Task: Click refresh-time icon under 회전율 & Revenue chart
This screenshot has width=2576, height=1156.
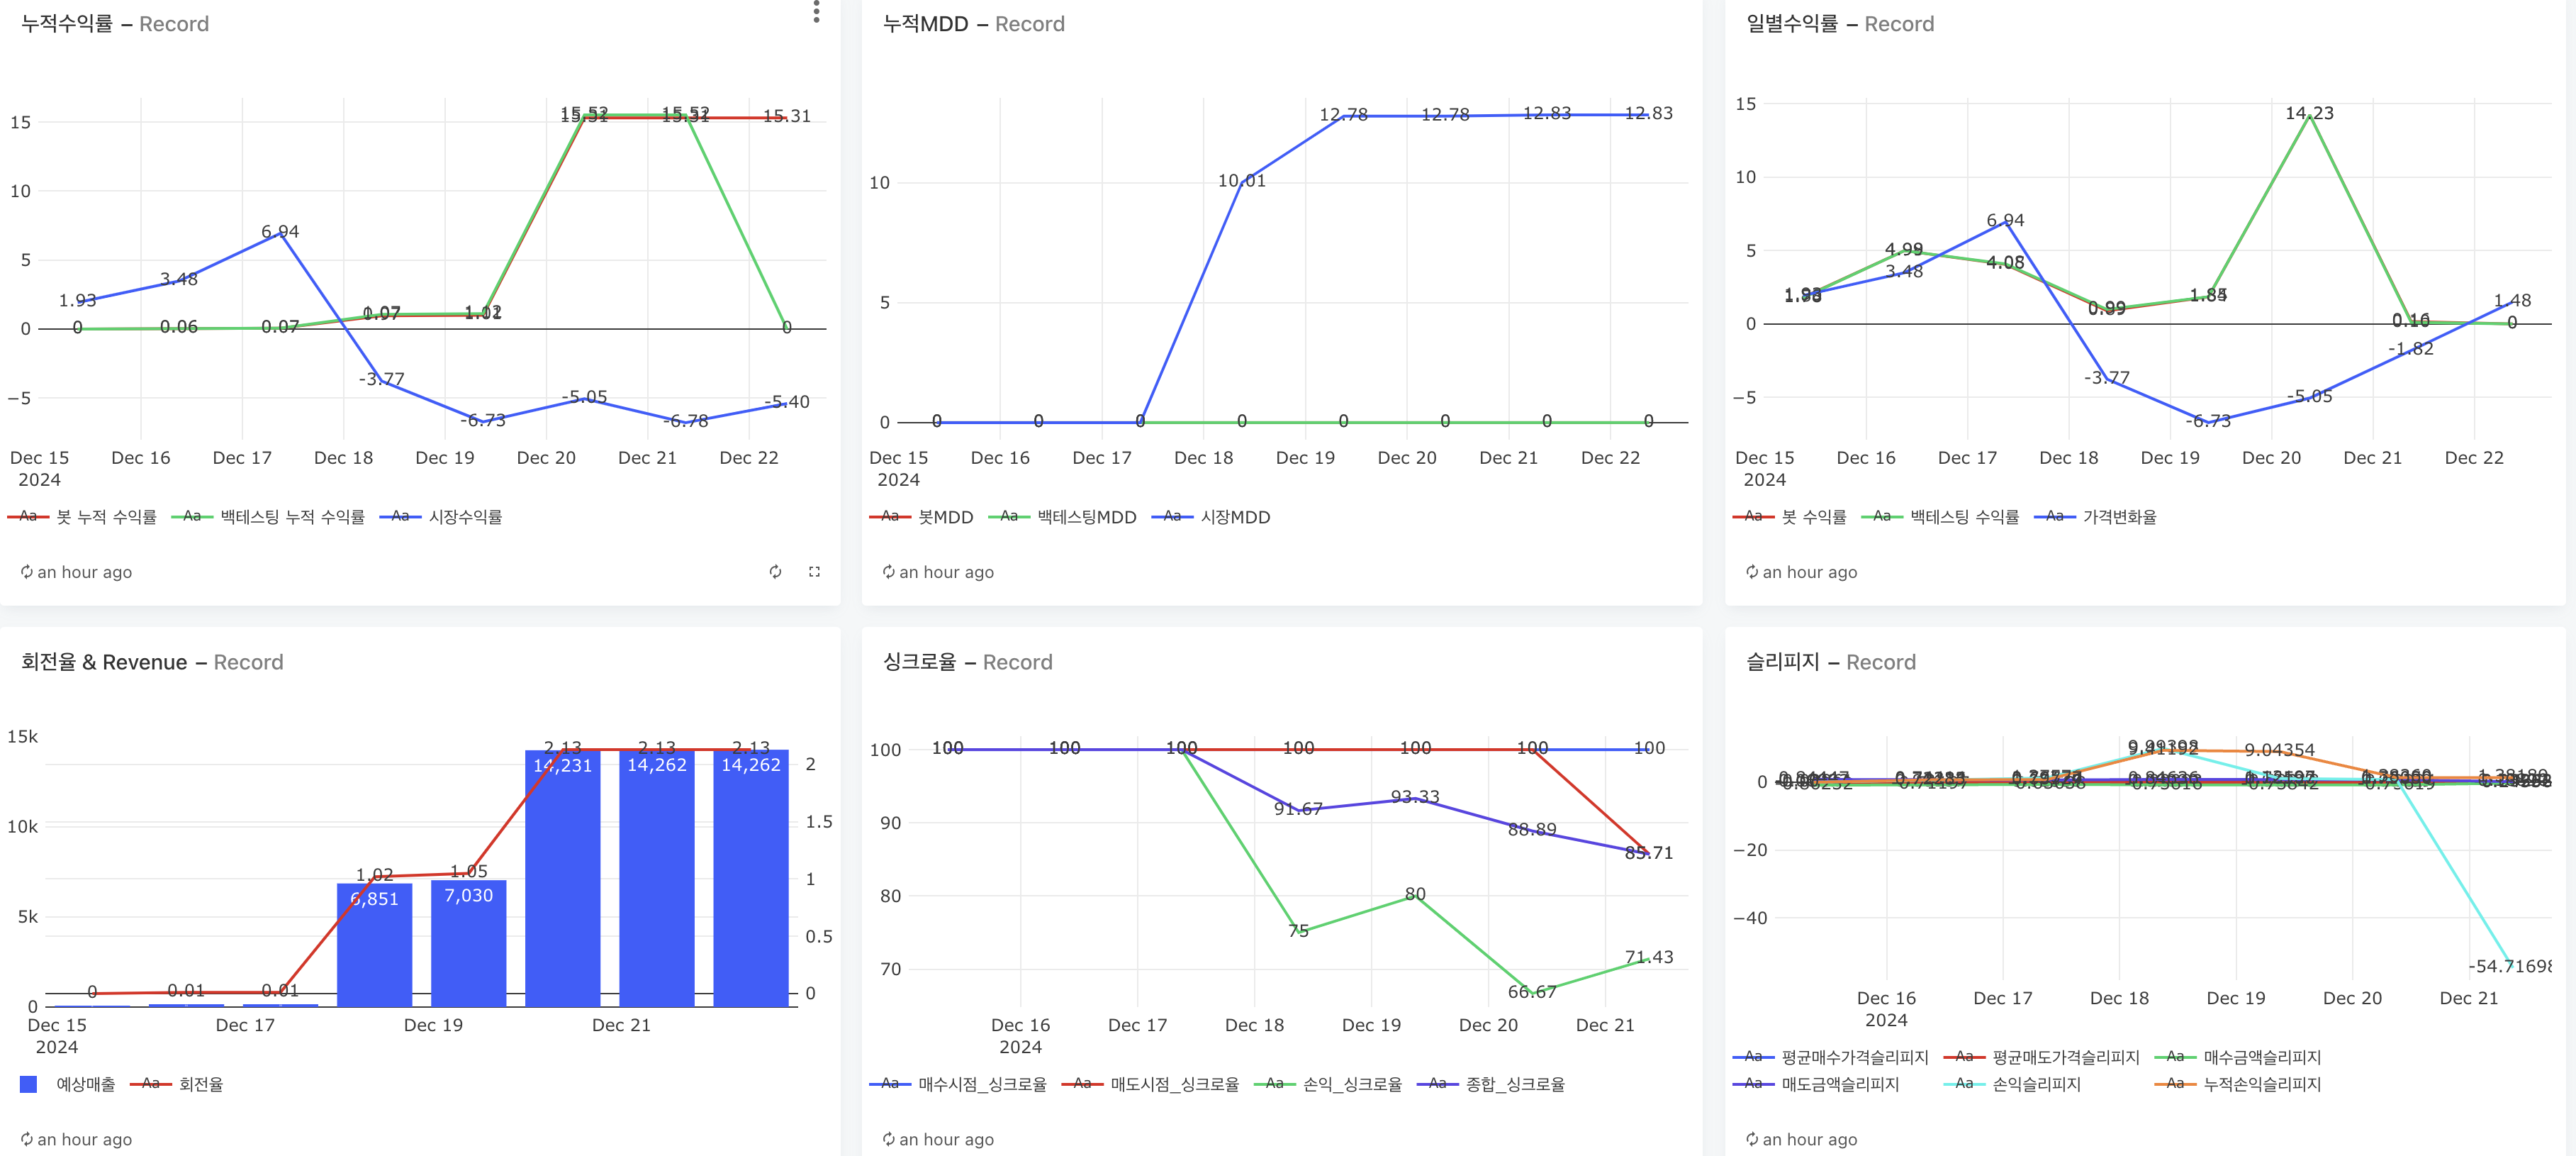Action: [27, 1139]
